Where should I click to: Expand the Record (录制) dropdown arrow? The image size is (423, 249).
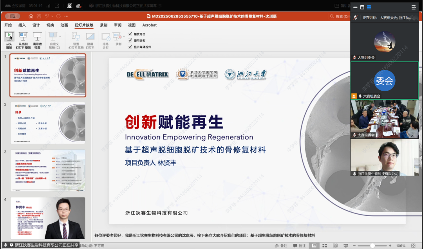pos(124,36)
